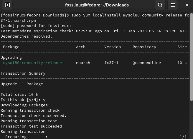Click the 'Dependencies resolved.' line
Viewport: 193px width, 139px height.
pyautogui.click(x=27, y=36)
